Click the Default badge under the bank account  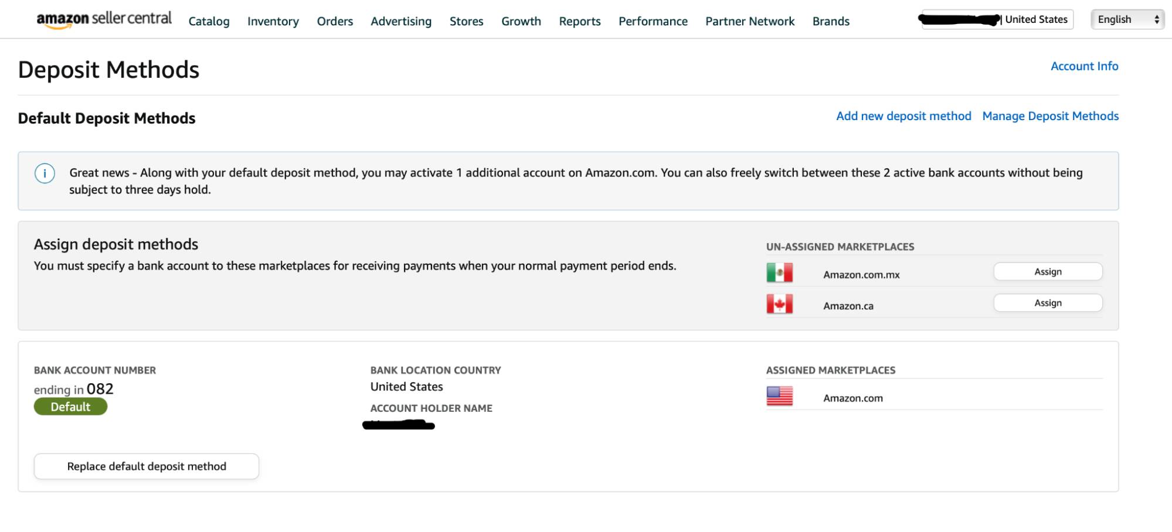[x=70, y=405]
